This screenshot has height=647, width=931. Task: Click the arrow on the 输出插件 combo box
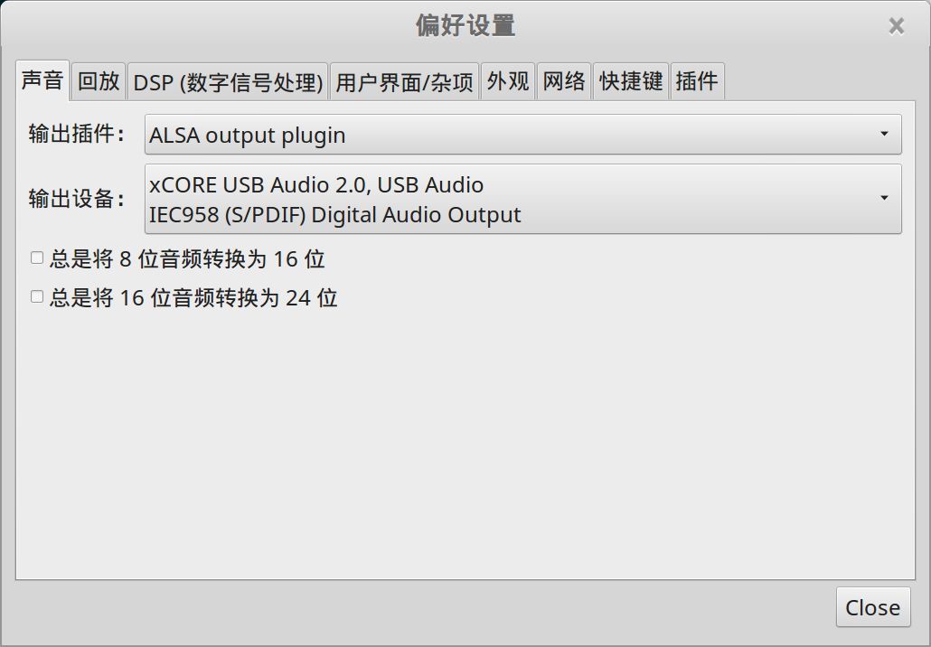pos(884,135)
